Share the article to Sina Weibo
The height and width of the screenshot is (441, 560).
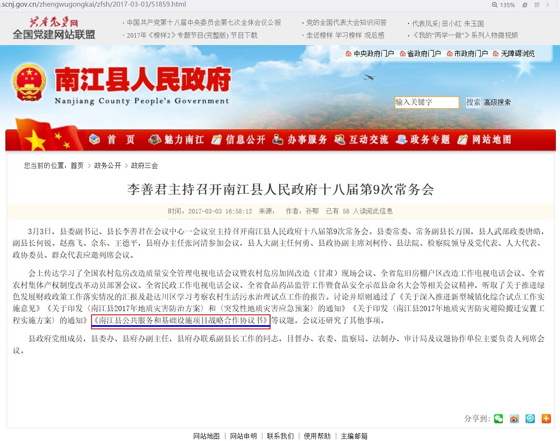click(514, 419)
